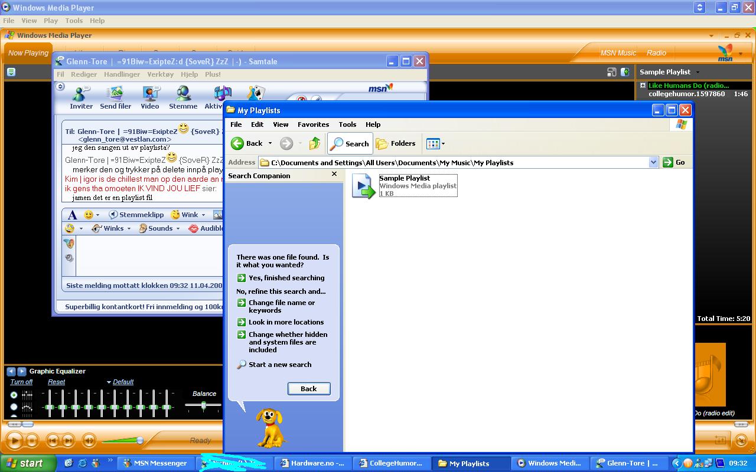Click the Up folder icon in Explorer
The image size is (756, 472).
pos(315,143)
